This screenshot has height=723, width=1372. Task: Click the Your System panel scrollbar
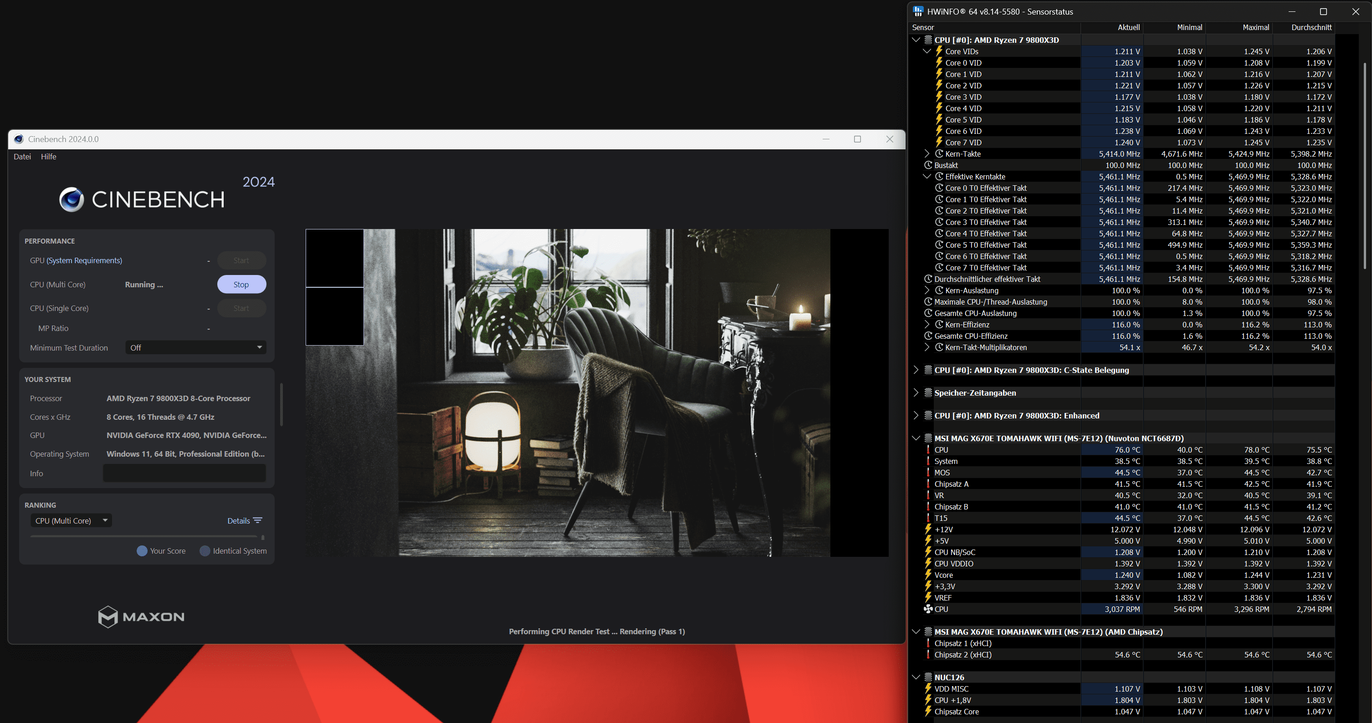[x=281, y=404]
